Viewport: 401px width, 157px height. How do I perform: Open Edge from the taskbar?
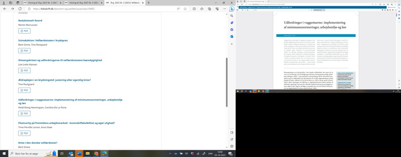point(104,153)
